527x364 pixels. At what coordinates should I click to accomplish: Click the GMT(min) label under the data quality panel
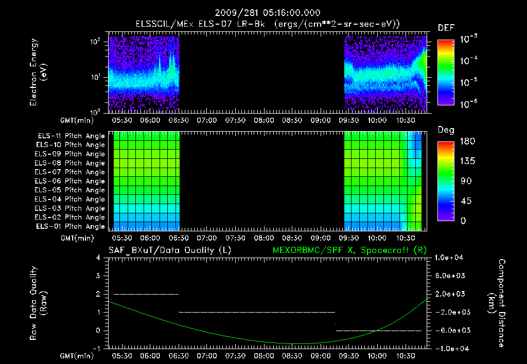tap(77, 356)
